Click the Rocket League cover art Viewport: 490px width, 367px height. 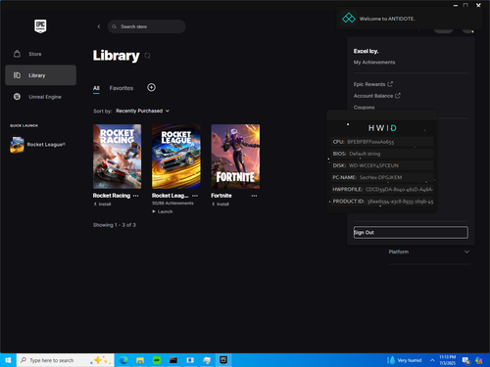[176, 157]
